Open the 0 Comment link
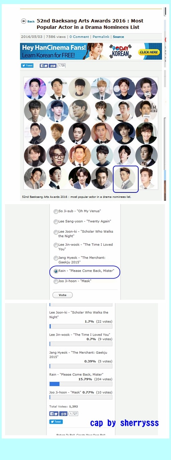Screen dimensions: 171x460 (79, 37)
